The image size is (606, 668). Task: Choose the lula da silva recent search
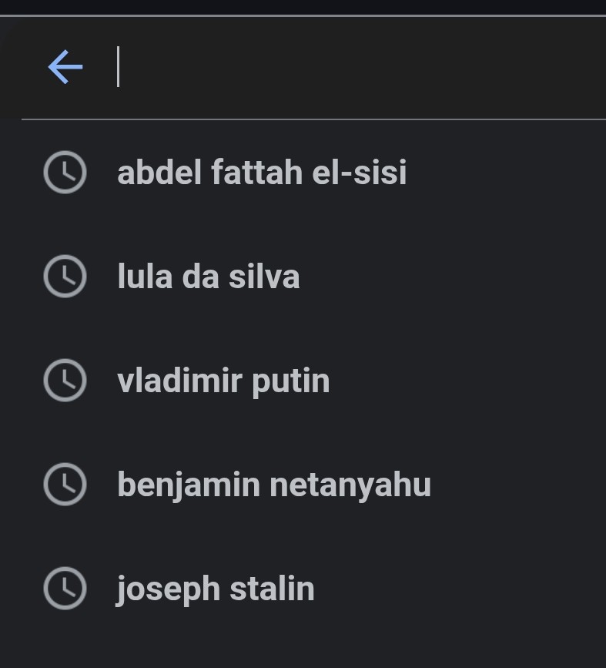[303, 276]
